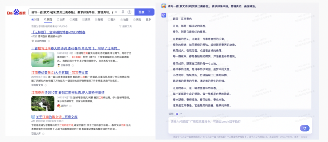Select the 网页 tab
The image size is (328, 142).
(x=48, y=19)
